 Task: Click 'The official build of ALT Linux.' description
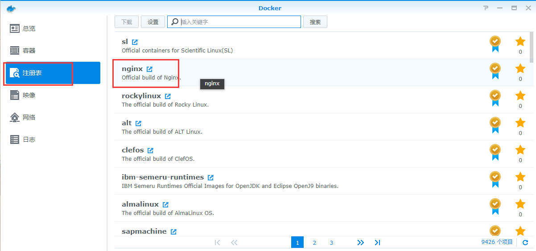click(x=162, y=132)
